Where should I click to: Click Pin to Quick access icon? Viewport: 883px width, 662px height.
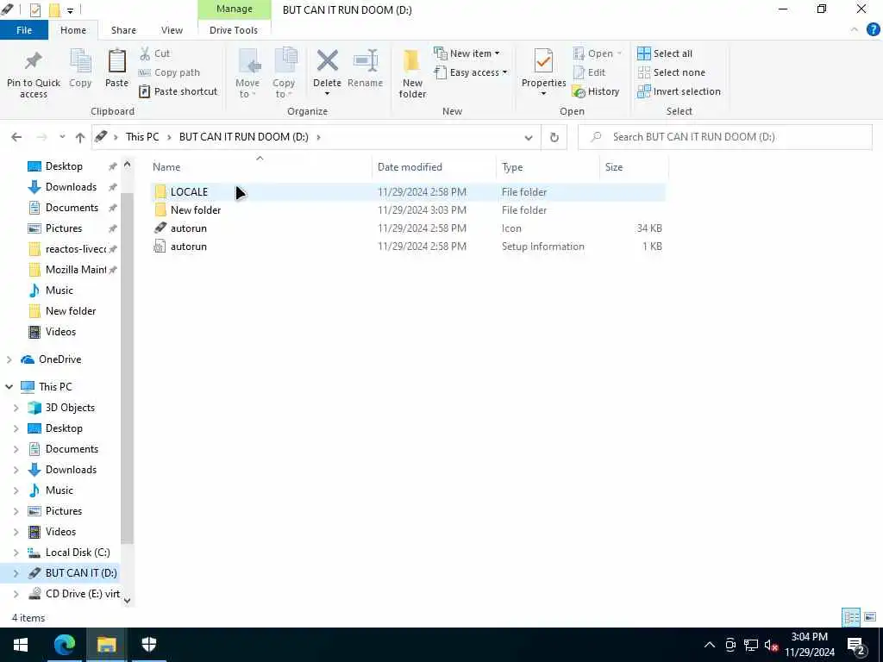(34, 61)
